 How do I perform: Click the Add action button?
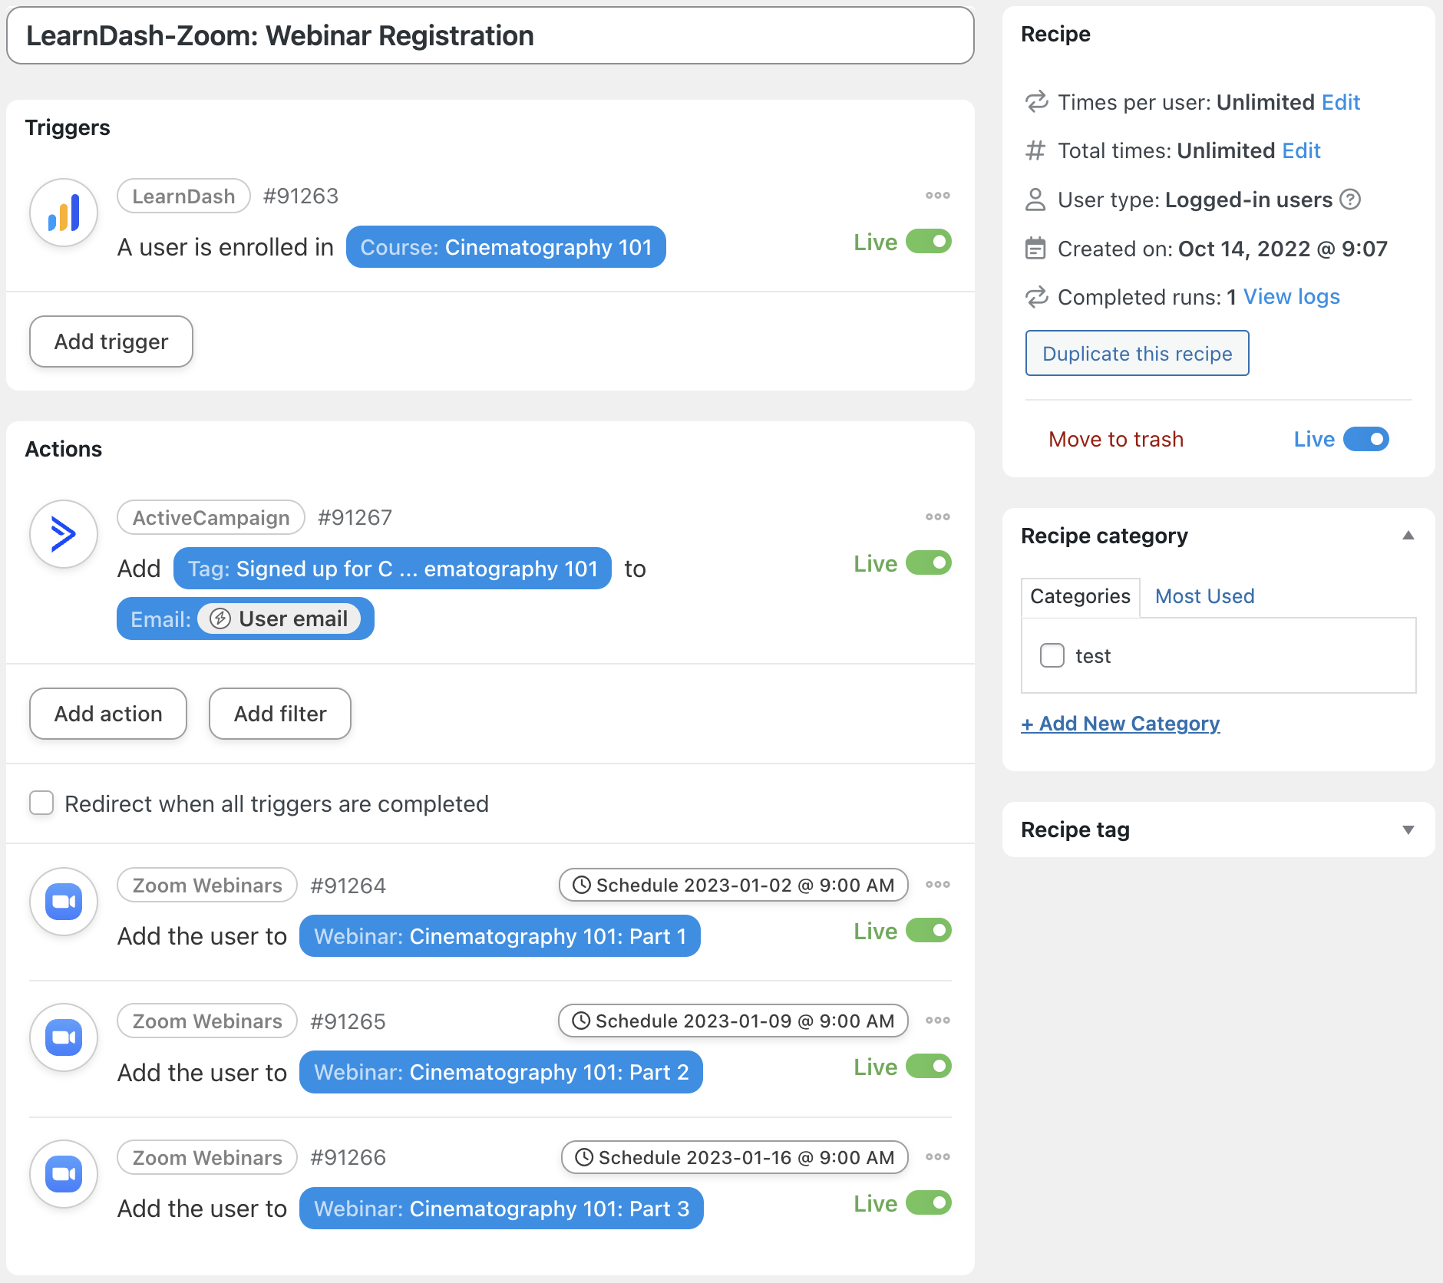tap(108, 714)
